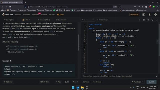The image size is (160, 90).
Task: Click the Premium button
Action: click(x=134, y=14)
